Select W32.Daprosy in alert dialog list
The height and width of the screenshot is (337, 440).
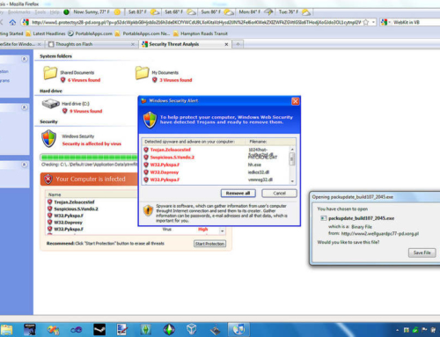(x=165, y=172)
